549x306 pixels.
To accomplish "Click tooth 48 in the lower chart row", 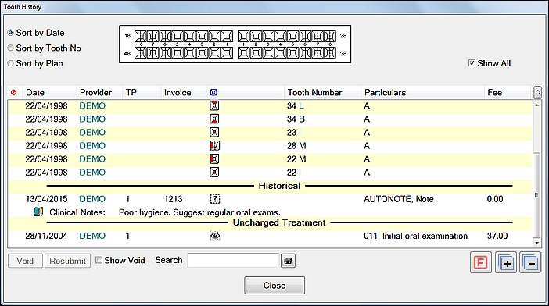I will 141,53.
